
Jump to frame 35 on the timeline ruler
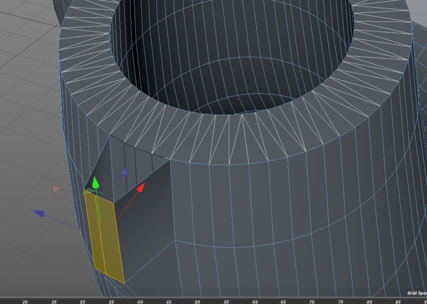111,302
